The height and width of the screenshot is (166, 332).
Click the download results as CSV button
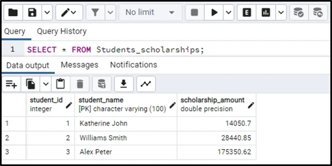pos(124,84)
